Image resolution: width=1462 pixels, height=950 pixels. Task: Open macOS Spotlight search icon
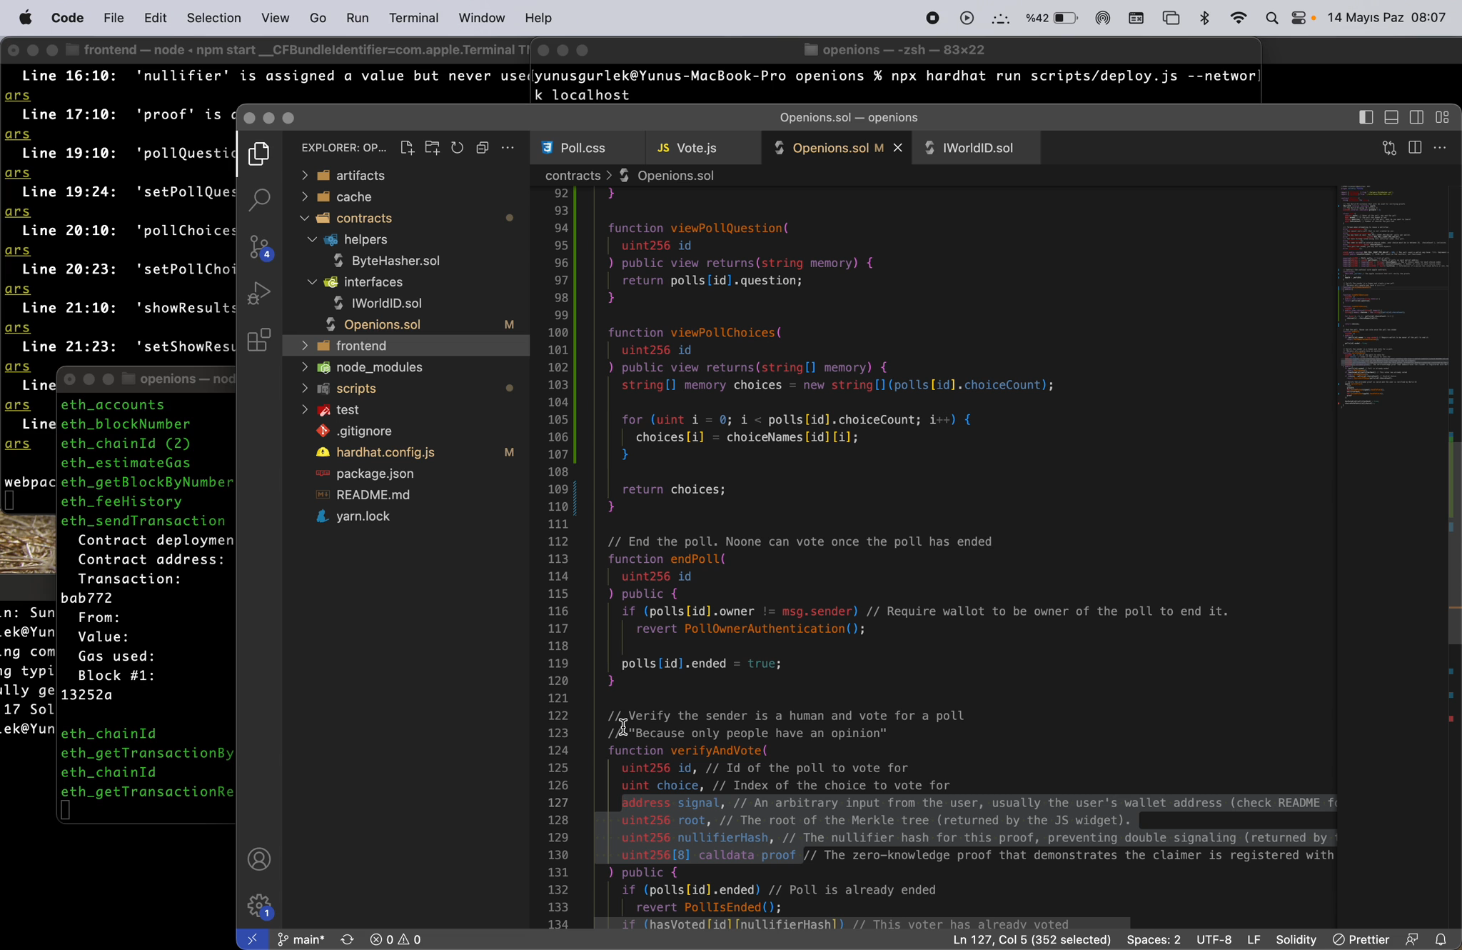[x=1271, y=18]
